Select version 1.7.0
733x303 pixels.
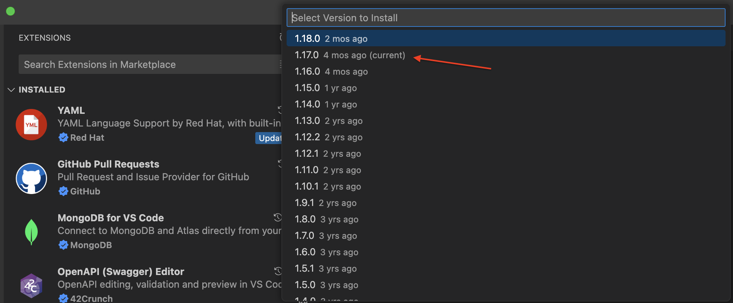click(506, 235)
